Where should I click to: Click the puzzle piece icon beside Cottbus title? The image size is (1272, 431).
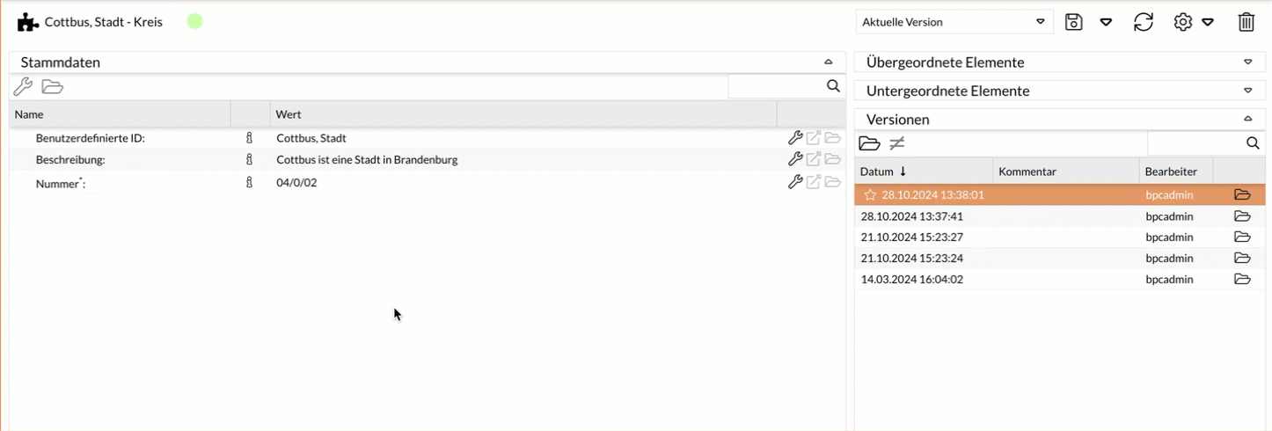28,22
